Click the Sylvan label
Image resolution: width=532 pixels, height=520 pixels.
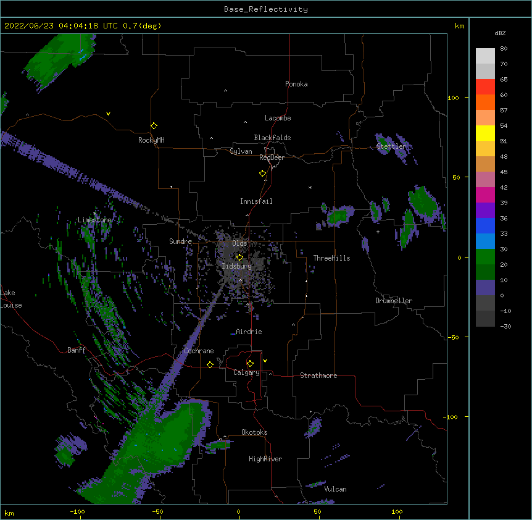pyautogui.click(x=241, y=151)
